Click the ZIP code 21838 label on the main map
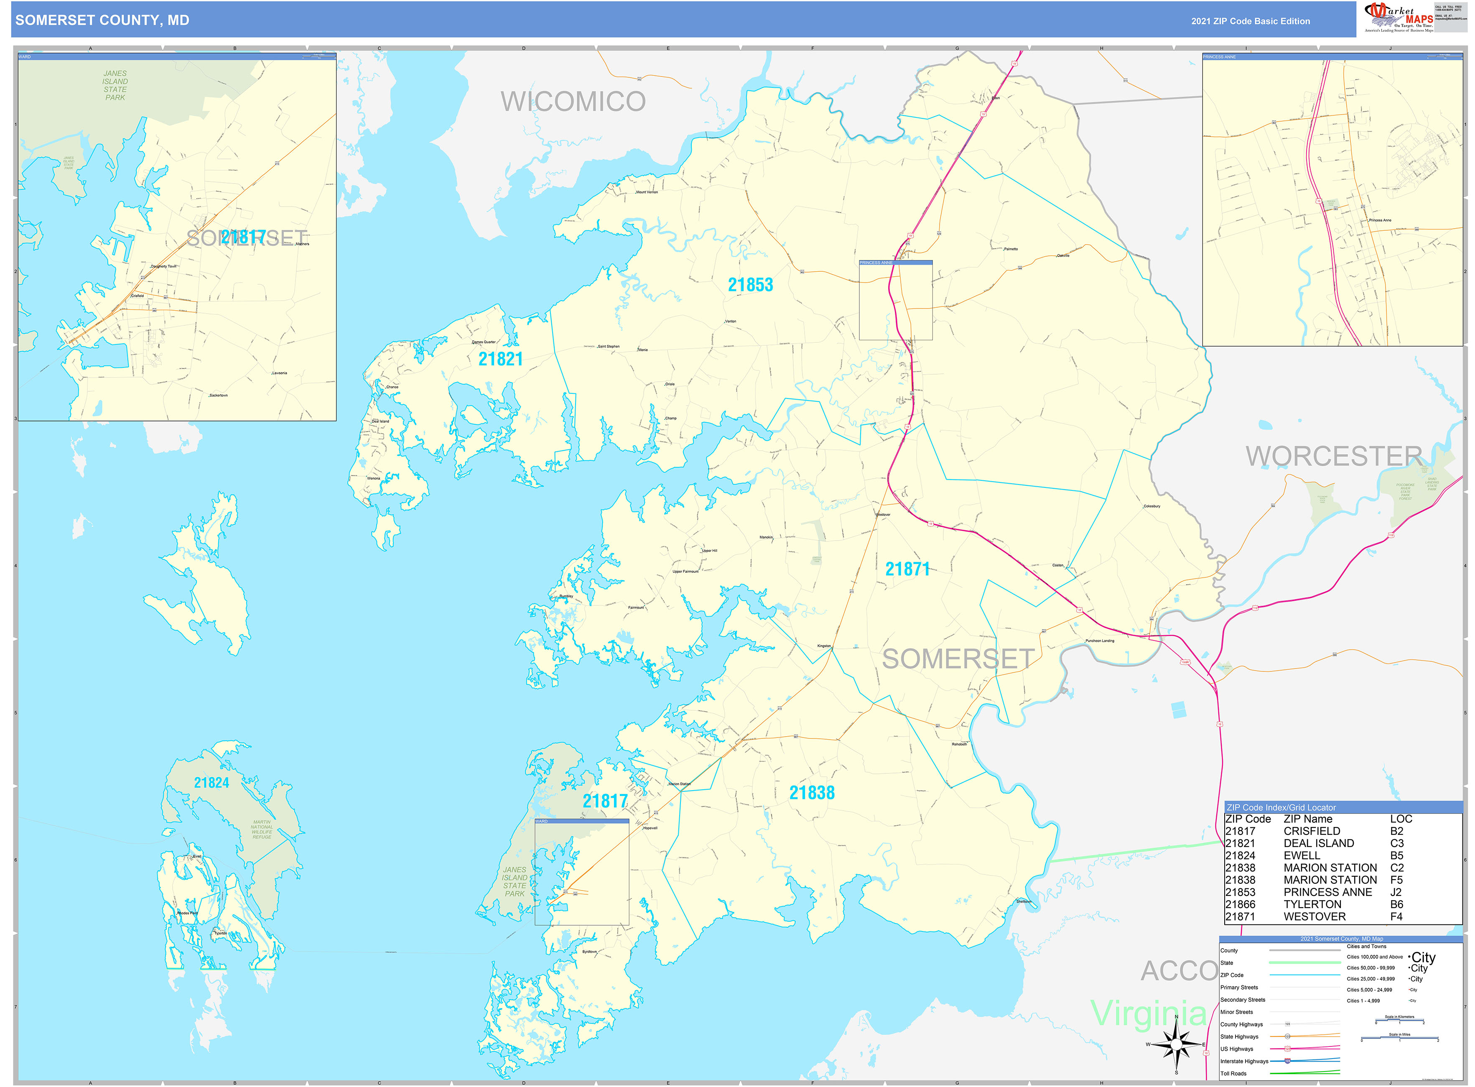The image size is (1475, 1087). click(x=812, y=793)
